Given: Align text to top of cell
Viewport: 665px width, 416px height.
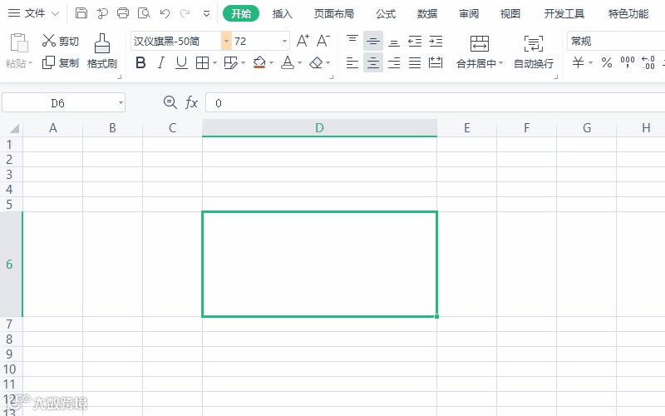Looking at the screenshot, I should (x=352, y=41).
